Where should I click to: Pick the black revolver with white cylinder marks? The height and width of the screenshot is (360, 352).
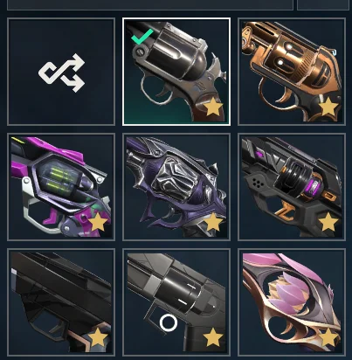click(x=176, y=302)
